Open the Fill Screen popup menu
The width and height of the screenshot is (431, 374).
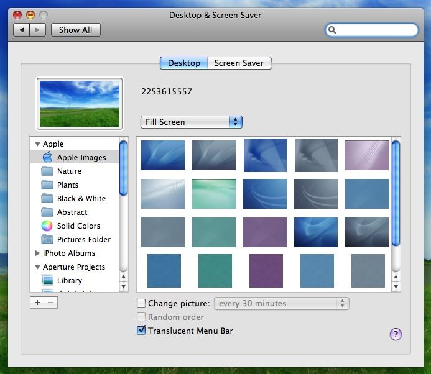click(192, 122)
